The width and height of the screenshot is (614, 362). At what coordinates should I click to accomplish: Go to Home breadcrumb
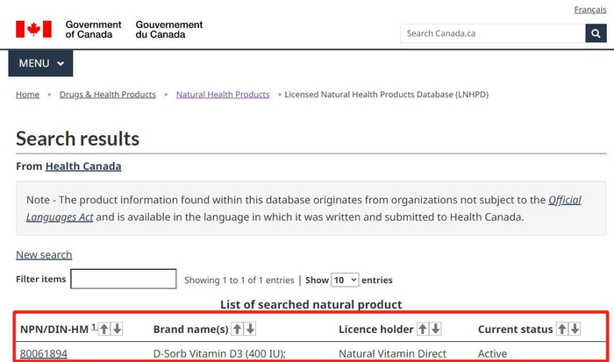(27, 95)
